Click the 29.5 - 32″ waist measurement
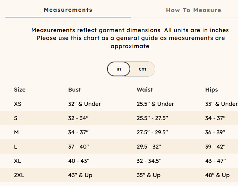Image resolution: width=238 pixels, height=186 pixels. coord(149,147)
